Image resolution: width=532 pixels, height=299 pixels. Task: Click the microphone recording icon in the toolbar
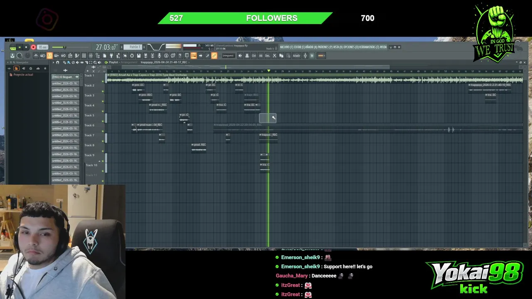pyautogui.click(x=159, y=56)
